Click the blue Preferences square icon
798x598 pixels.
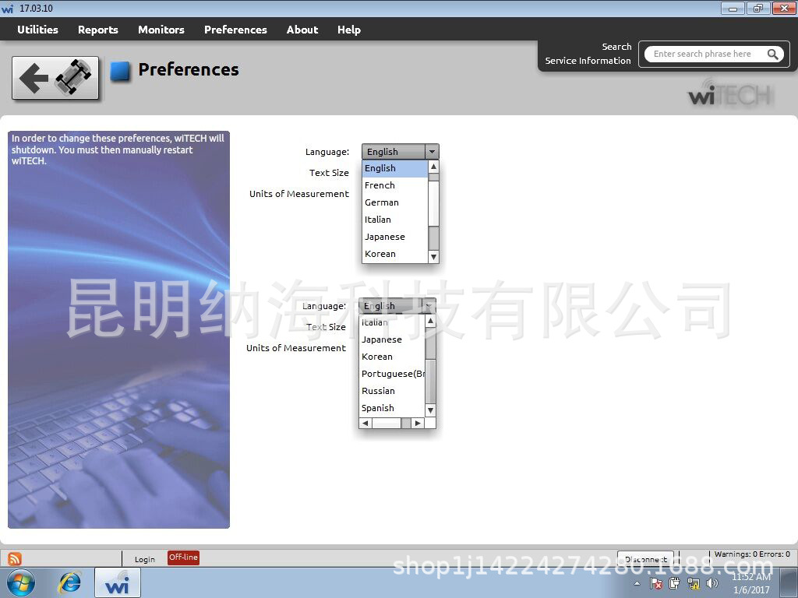pyautogui.click(x=120, y=71)
